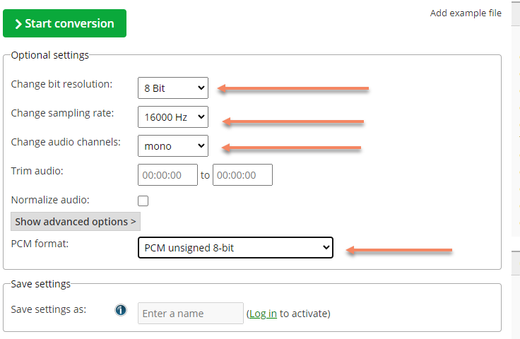Image resolution: width=520 pixels, height=339 pixels.
Task: Expand Show advanced options
Action: 76,222
